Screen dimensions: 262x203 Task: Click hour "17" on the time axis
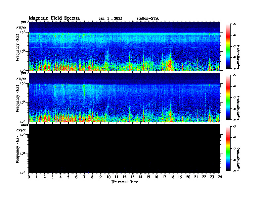(x=164, y=177)
